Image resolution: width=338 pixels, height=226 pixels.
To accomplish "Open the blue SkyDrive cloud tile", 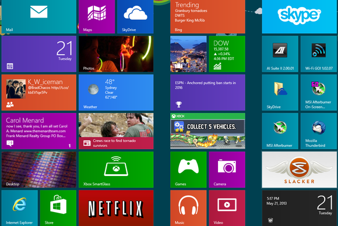I will point(135,16).
